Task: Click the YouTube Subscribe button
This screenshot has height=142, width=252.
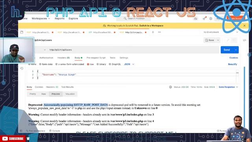Action: [x=13, y=138]
